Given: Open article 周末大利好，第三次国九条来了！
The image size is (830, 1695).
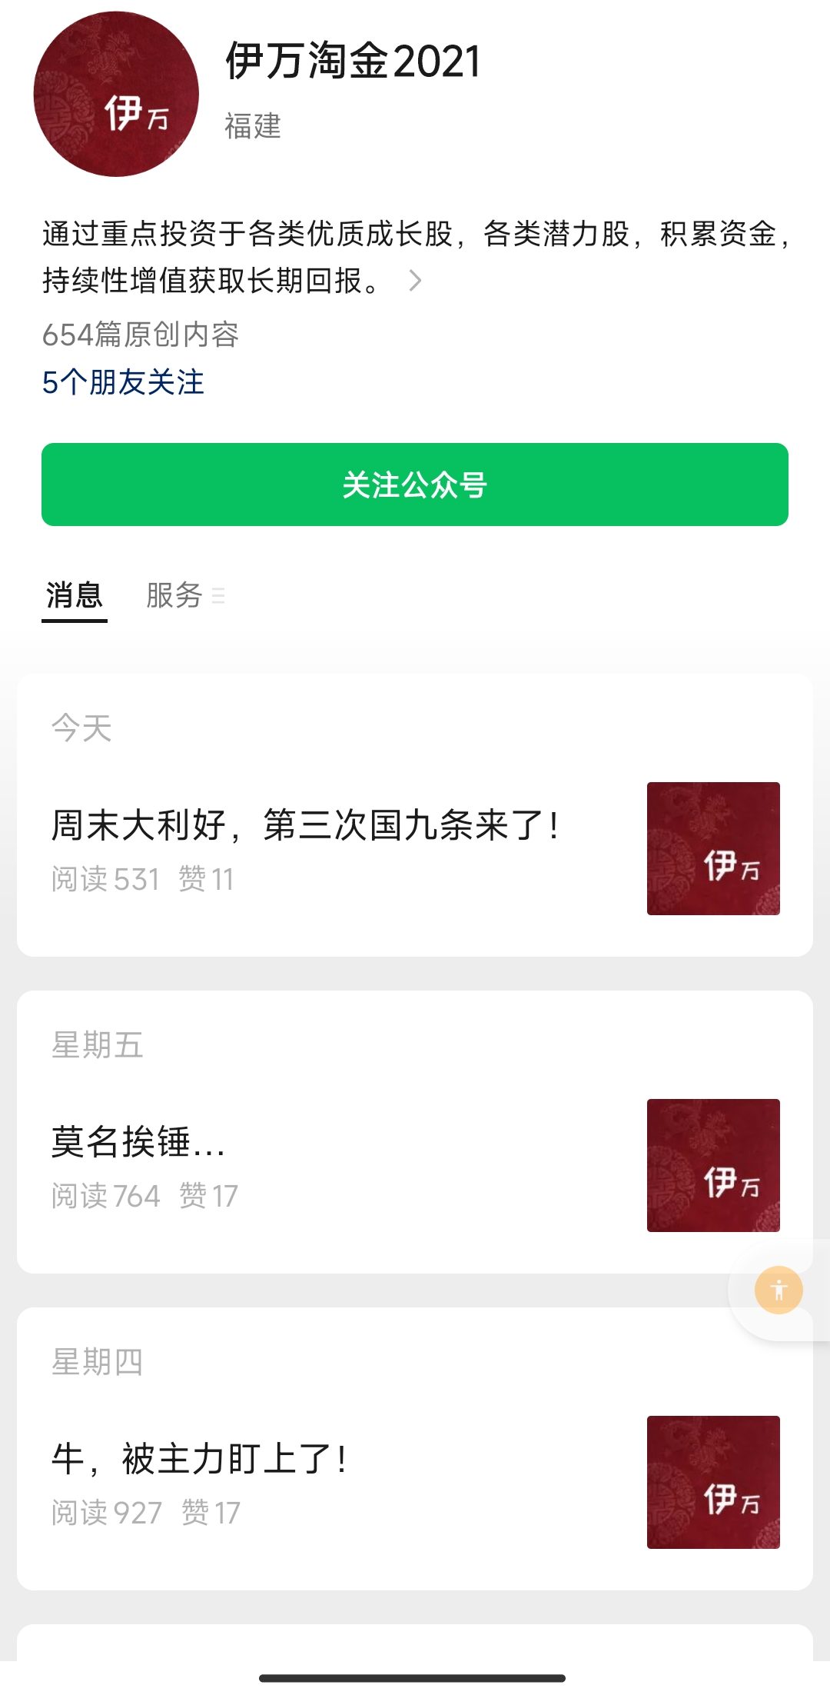Looking at the screenshot, I should pos(305,825).
